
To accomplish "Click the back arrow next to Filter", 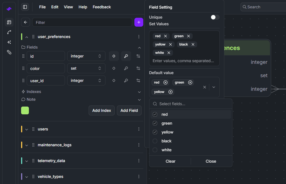I will coord(26,22).
